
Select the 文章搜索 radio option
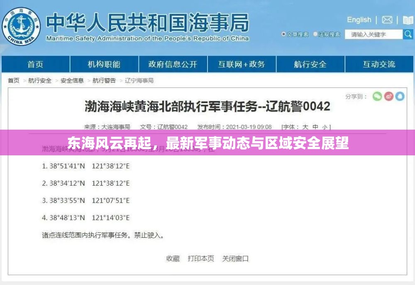click(x=283, y=34)
